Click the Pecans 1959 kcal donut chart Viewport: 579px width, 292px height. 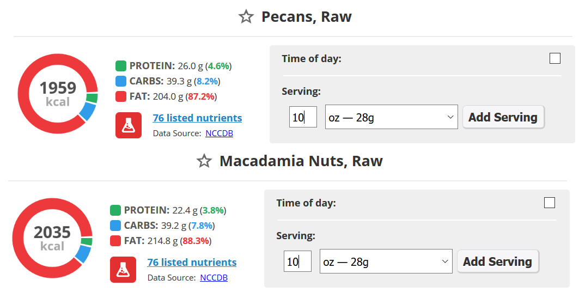point(58,94)
